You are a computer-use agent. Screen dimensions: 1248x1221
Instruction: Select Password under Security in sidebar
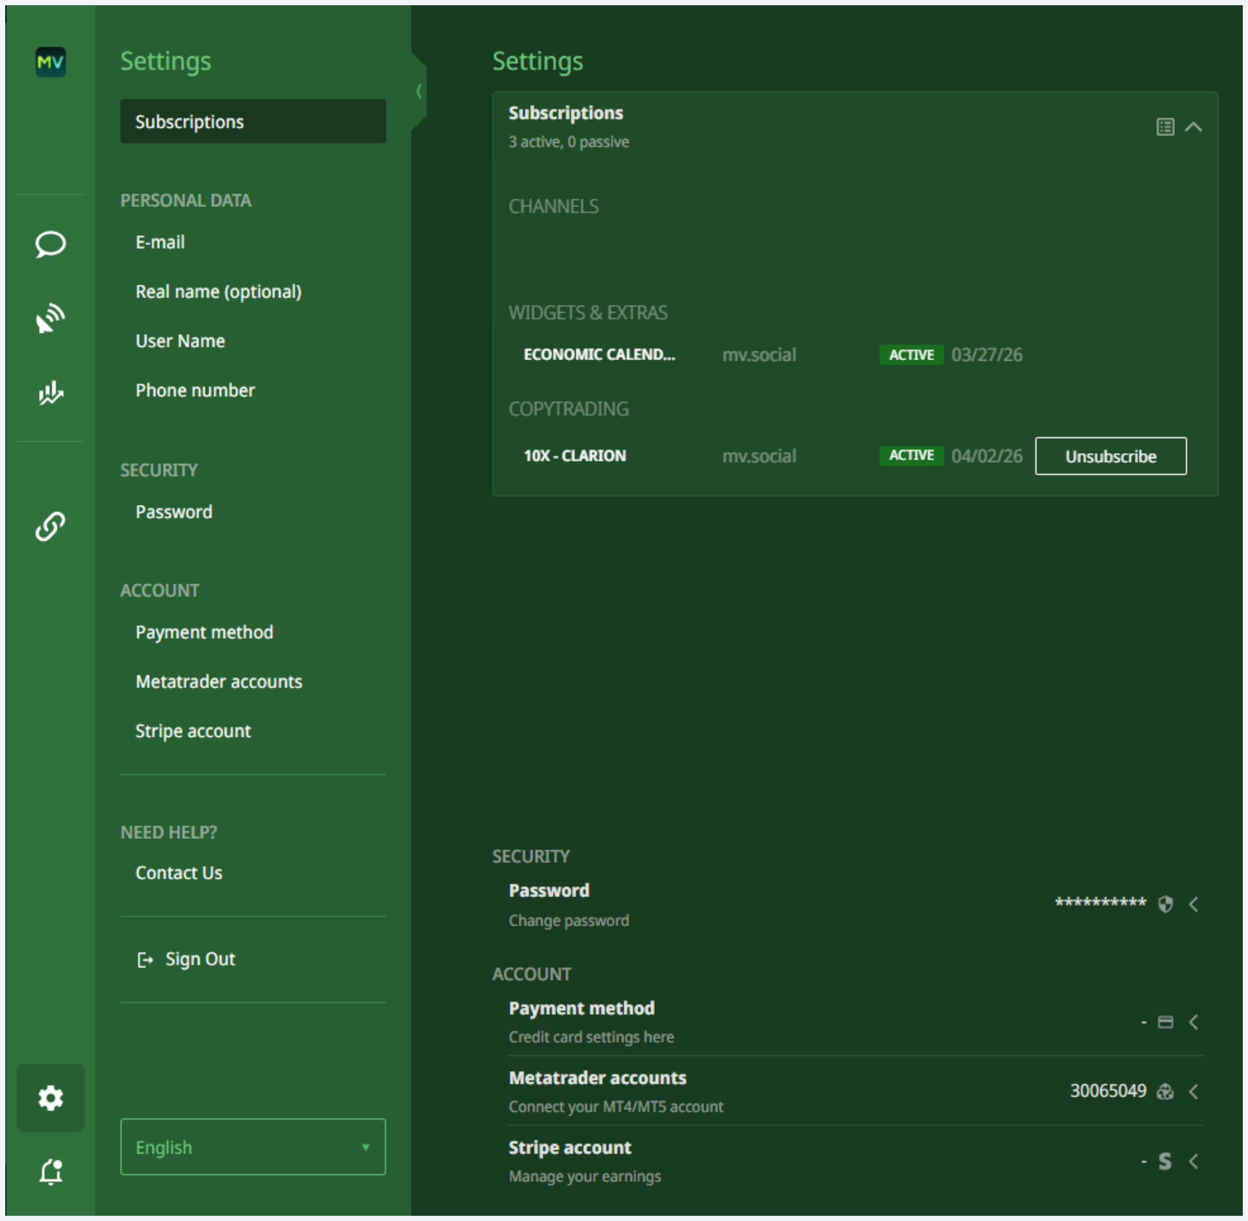(x=174, y=512)
